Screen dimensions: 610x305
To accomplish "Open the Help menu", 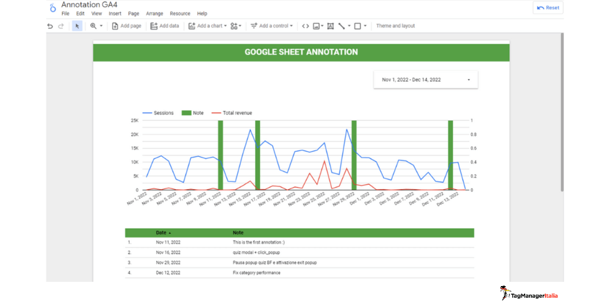I will [202, 13].
